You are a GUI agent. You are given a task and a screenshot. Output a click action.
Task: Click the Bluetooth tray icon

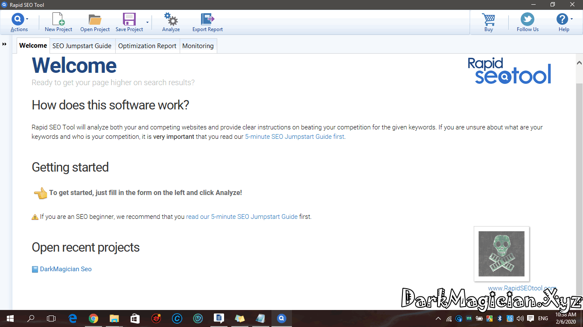pyautogui.click(x=500, y=318)
